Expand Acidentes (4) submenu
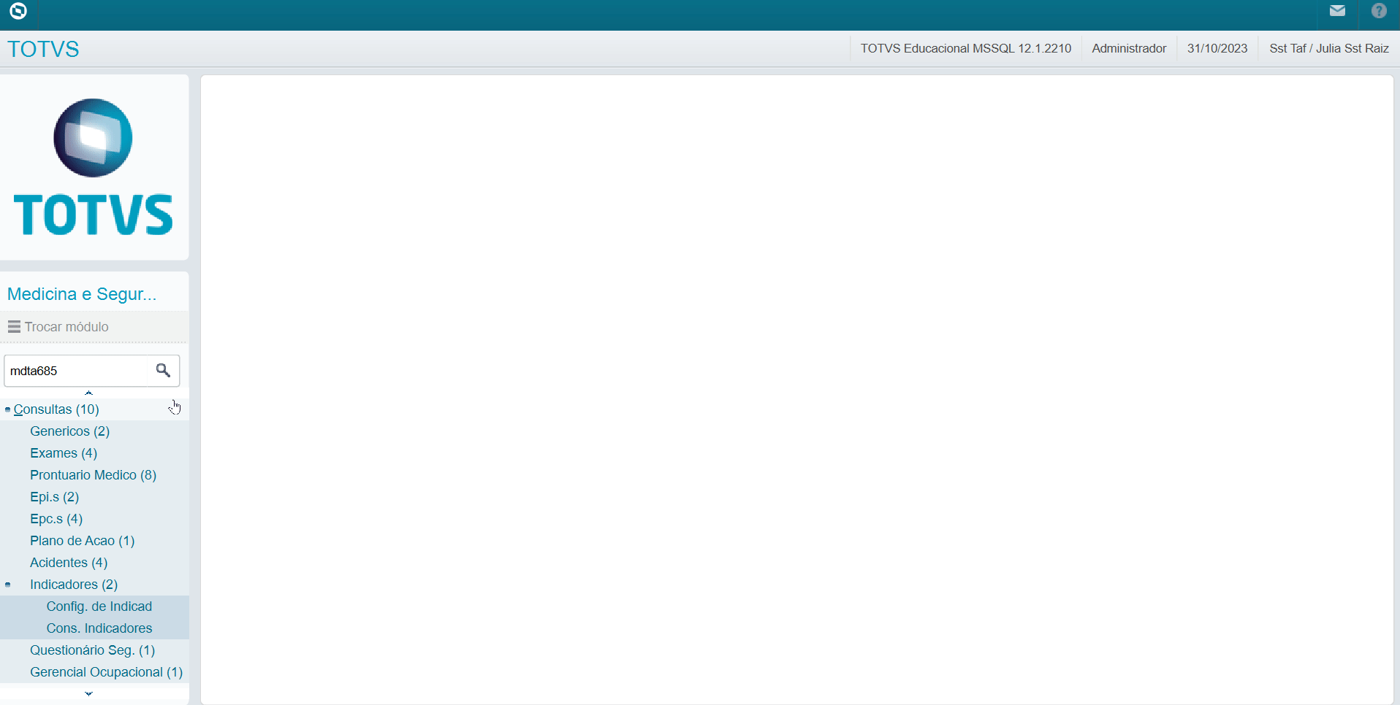This screenshot has width=1400, height=705. 69,563
